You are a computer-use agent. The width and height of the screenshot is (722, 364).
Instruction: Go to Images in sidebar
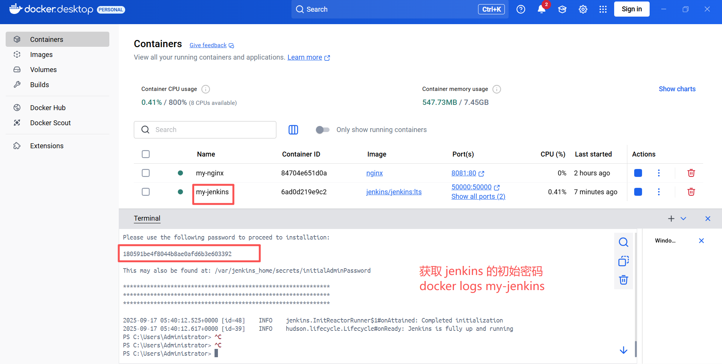coord(57,54)
